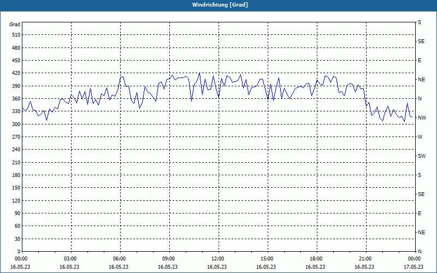The height and width of the screenshot is (273, 437).
Task: Click the 12:00 time label
Action: pyautogui.click(x=218, y=259)
